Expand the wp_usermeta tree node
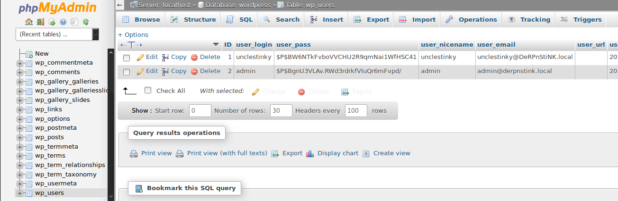 pos(20,184)
